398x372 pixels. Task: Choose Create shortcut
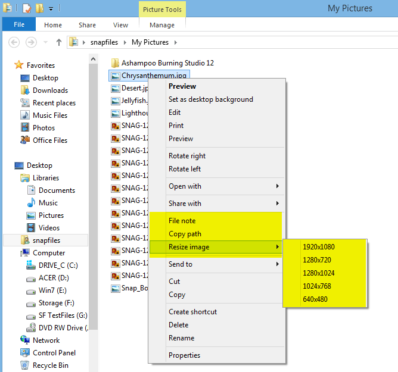point(192,312)
